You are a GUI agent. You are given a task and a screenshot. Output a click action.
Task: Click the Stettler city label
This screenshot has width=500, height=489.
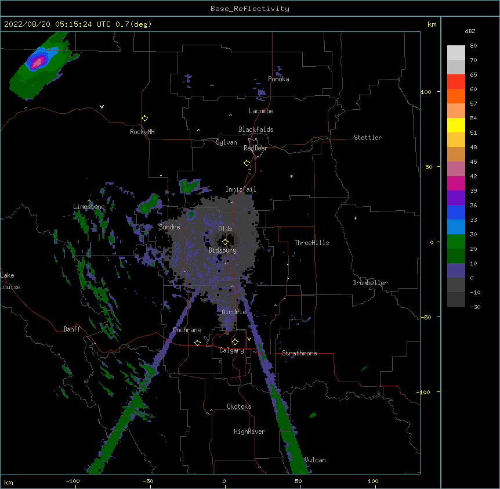tap(368, 138)
